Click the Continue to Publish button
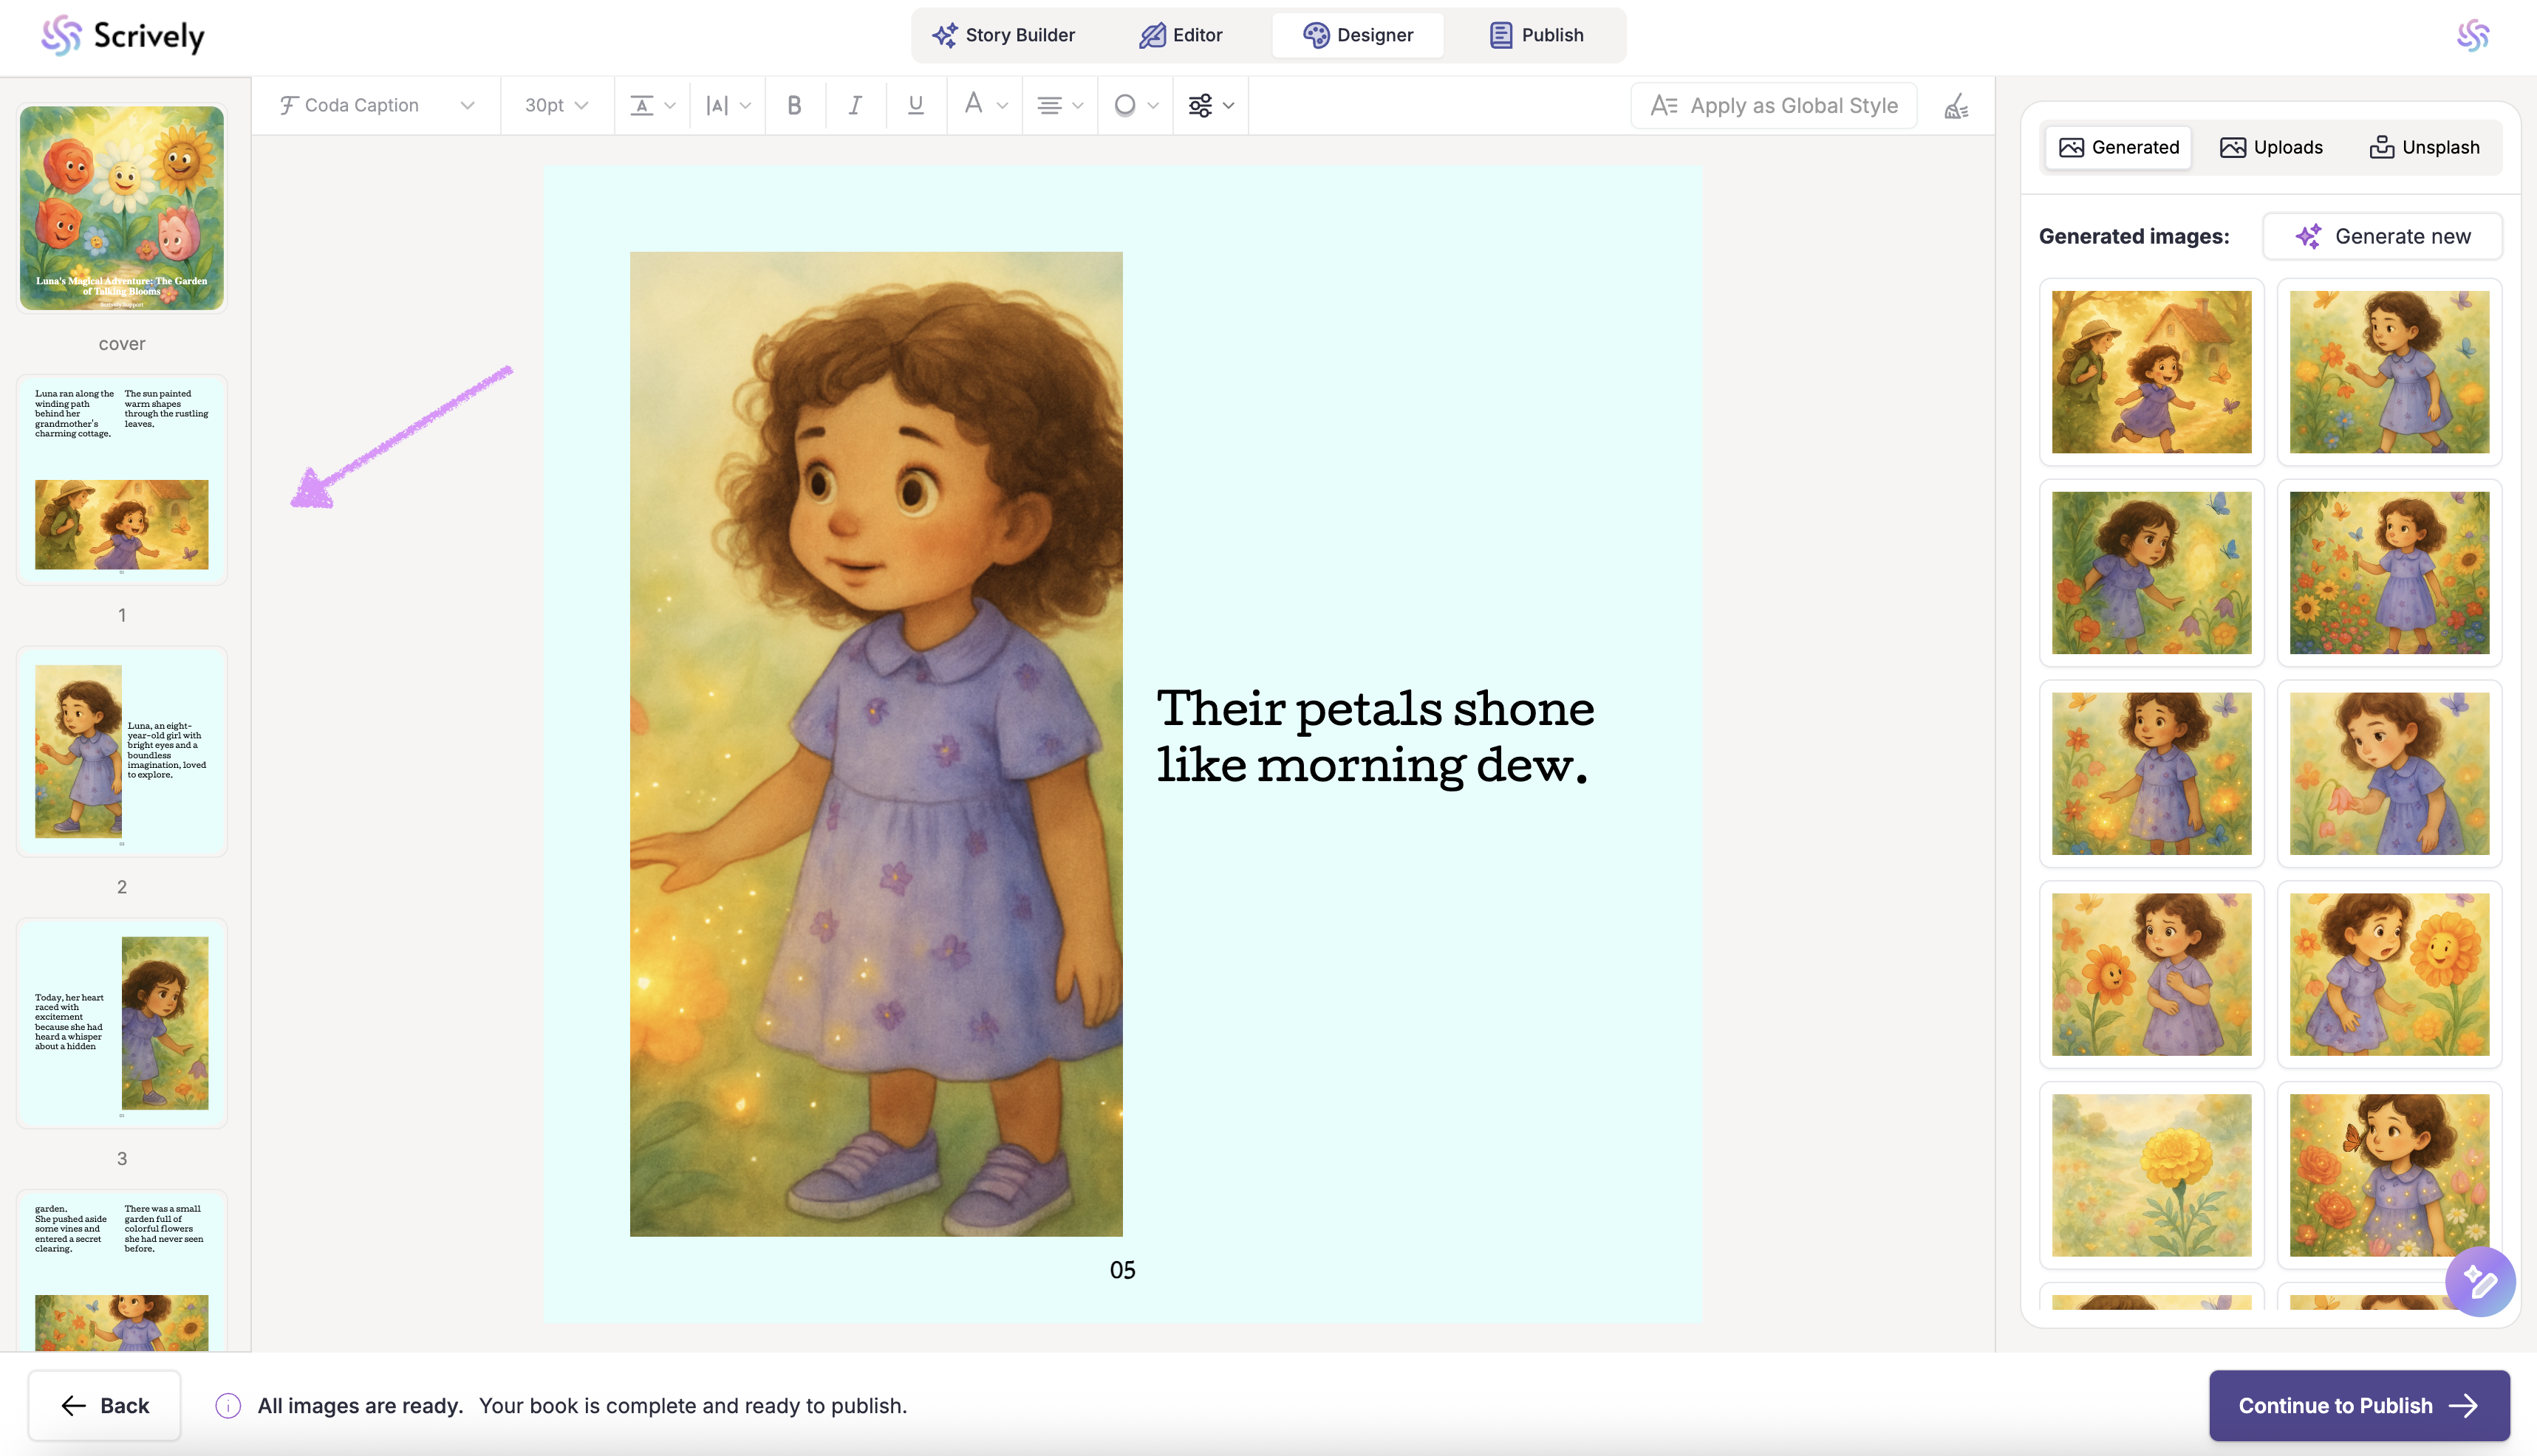 coord(2358,1405)
